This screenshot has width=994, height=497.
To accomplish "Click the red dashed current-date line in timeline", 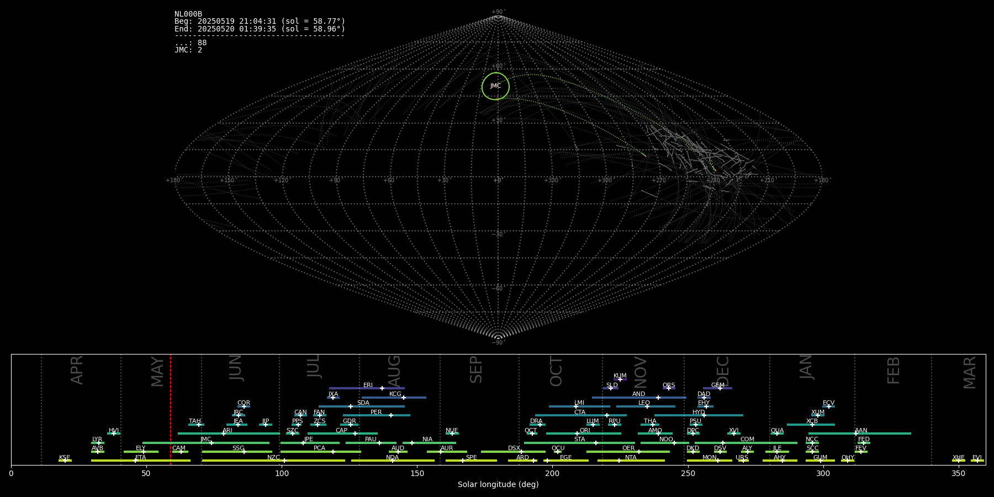I will [171, 409].
